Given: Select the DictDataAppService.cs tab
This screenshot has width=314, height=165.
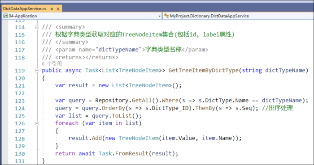Looking at the screenshot, I should (x=25, y=9).
